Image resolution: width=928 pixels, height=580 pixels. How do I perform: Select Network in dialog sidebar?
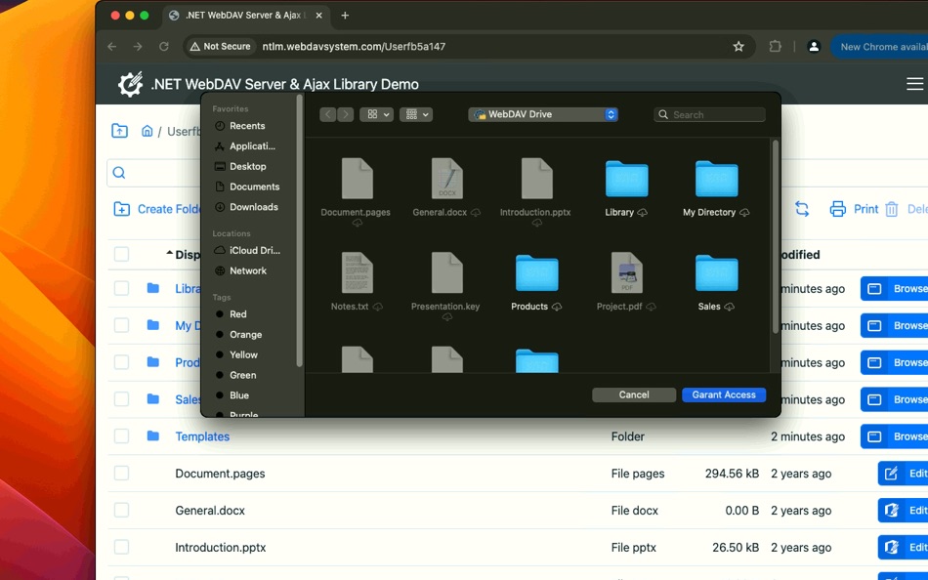(x=248, y=270)
